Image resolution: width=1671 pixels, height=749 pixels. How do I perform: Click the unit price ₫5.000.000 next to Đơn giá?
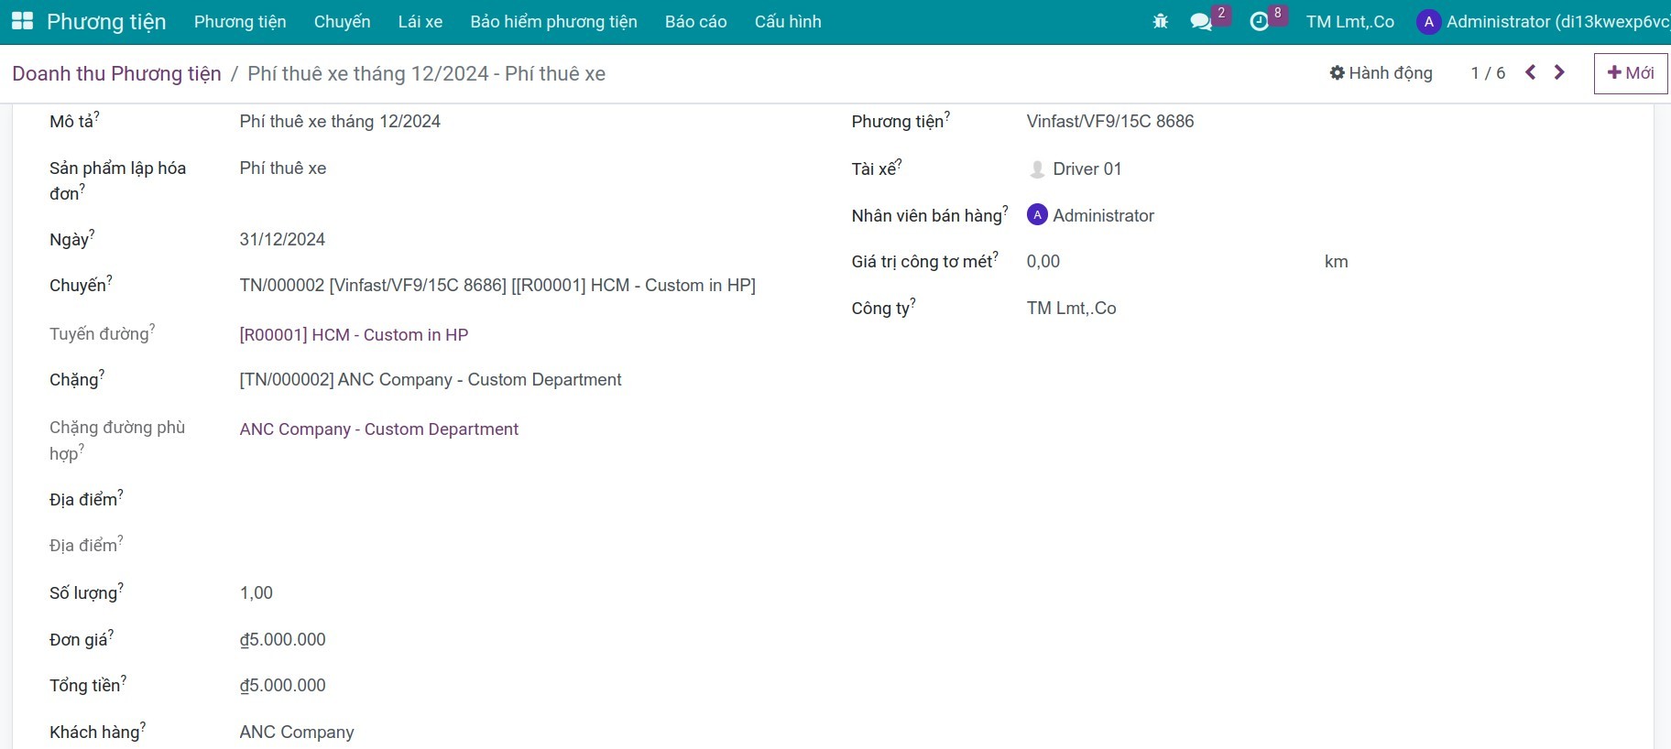coord(283,640)
